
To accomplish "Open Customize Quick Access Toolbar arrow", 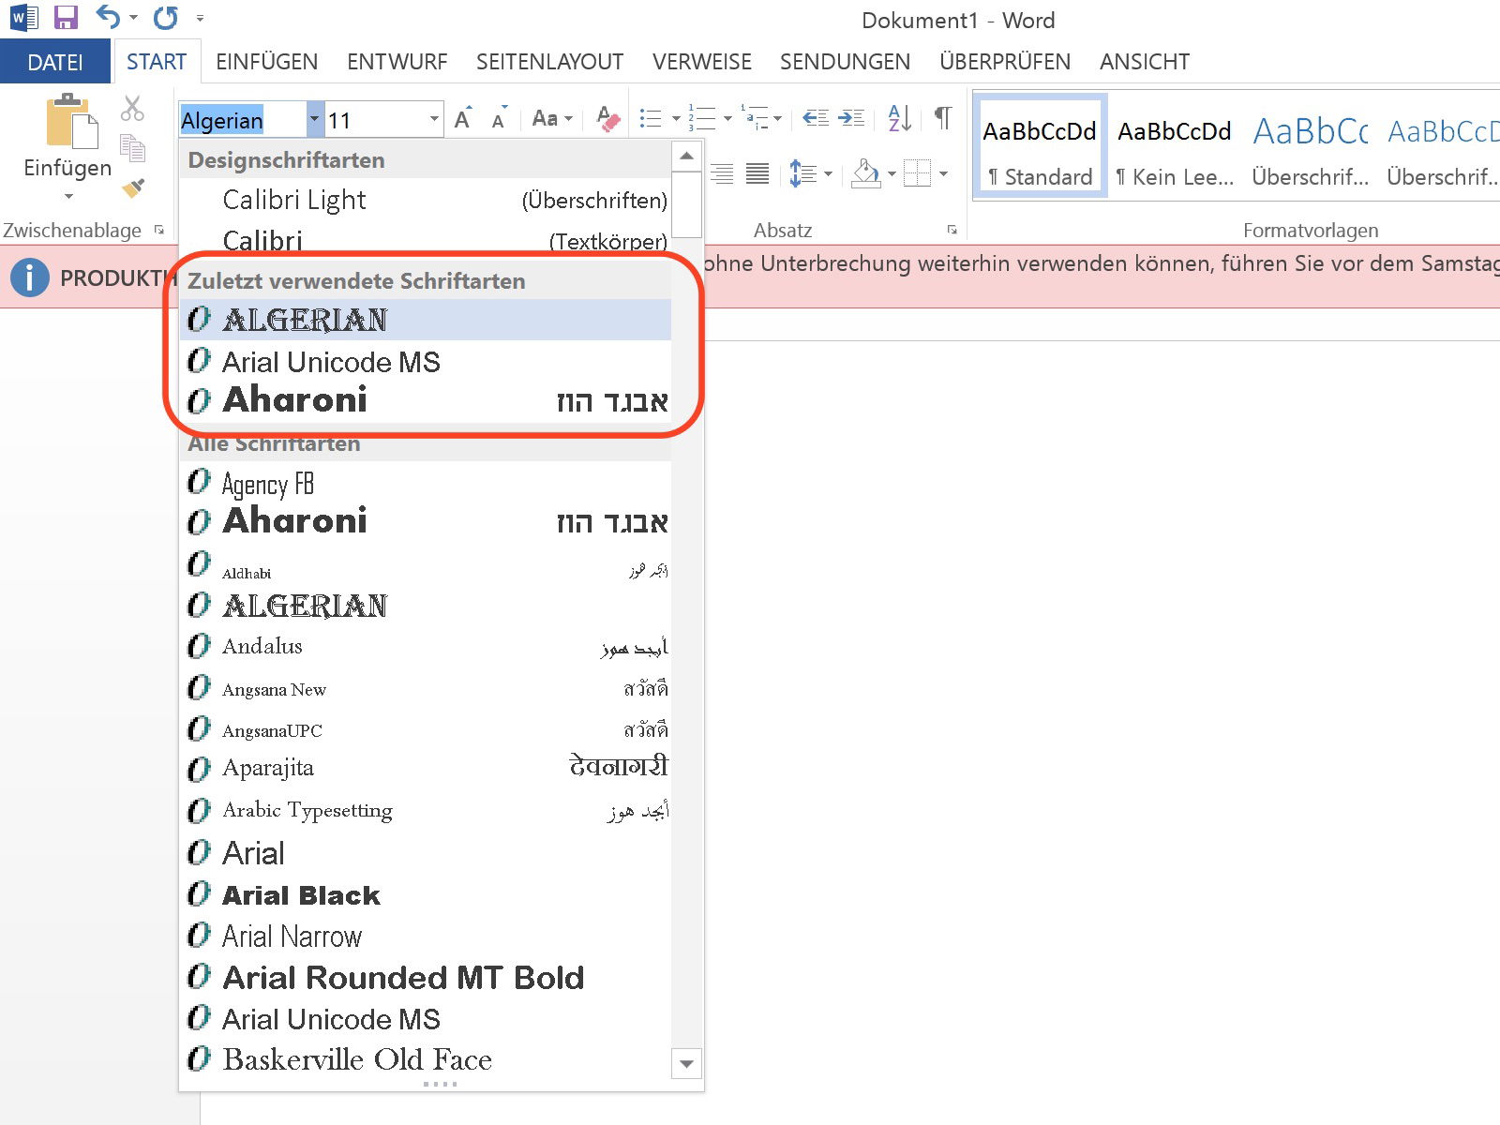I will pos(200,18).
